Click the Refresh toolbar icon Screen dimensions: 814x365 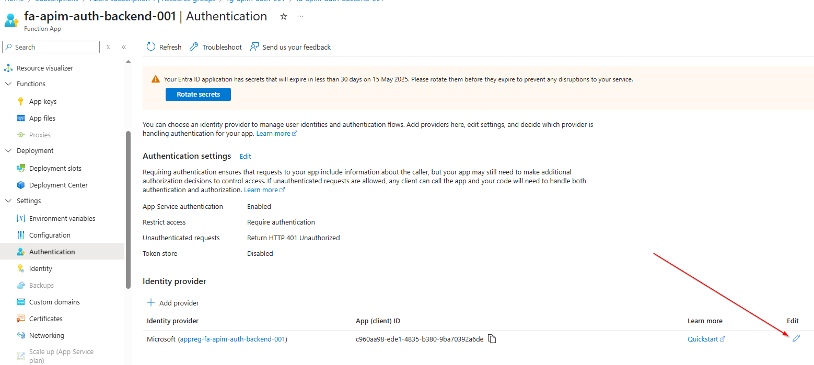point(151,47)
